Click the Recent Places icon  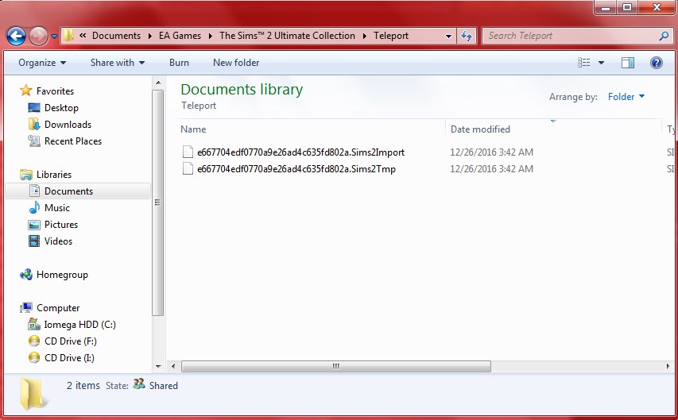[x=34, y=141]
